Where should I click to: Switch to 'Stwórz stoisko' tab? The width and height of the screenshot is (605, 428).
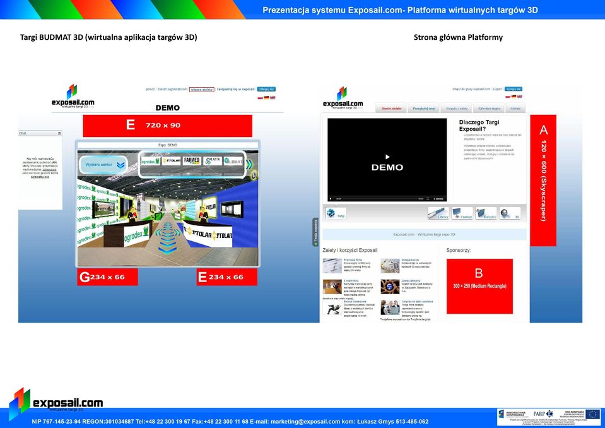(392, 109)
